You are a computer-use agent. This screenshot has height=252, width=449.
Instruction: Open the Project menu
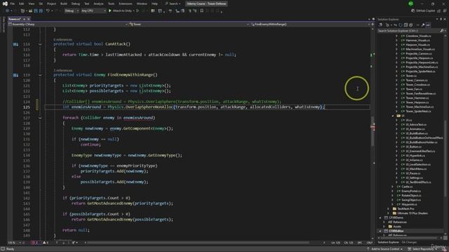point(51,3)
